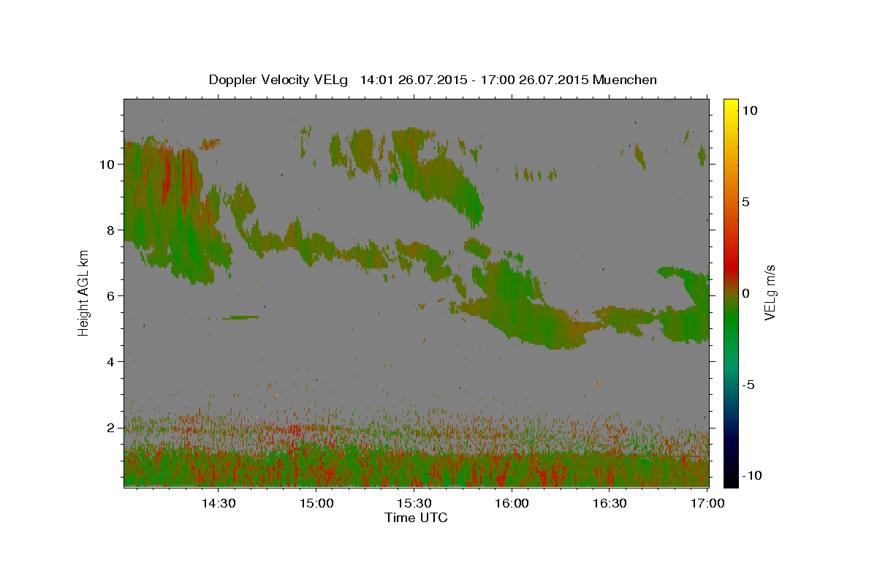Click the 16:30 time tick label

tap(610, 503)
